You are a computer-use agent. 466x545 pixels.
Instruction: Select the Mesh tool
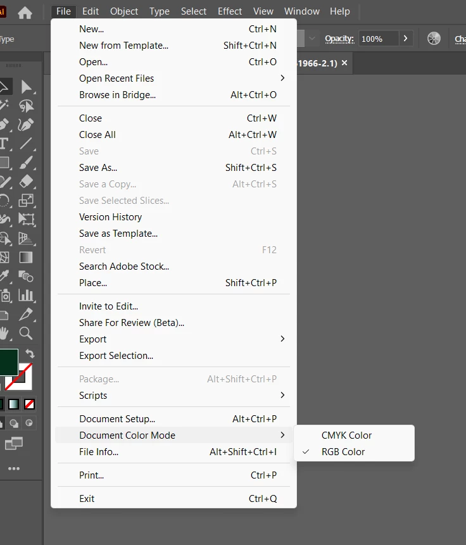click(x=4, y=257)
